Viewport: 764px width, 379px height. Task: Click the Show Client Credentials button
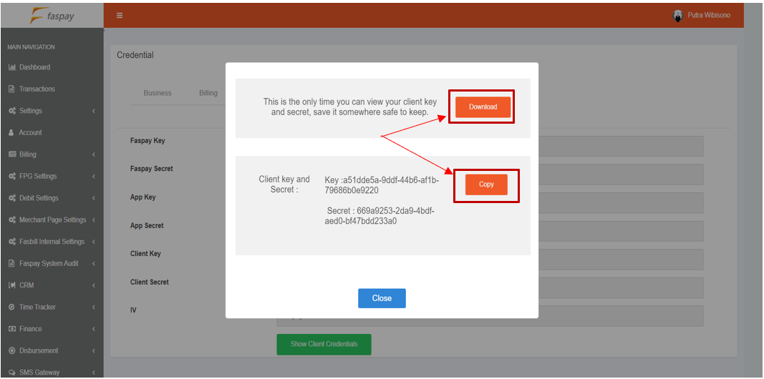pos(324,344)
